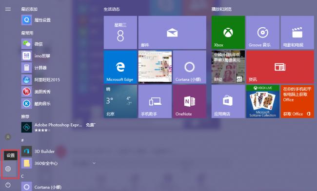The image size is (317, 191).
Task: Launch 阿里旺旺2015
Action: coord(59,79)
